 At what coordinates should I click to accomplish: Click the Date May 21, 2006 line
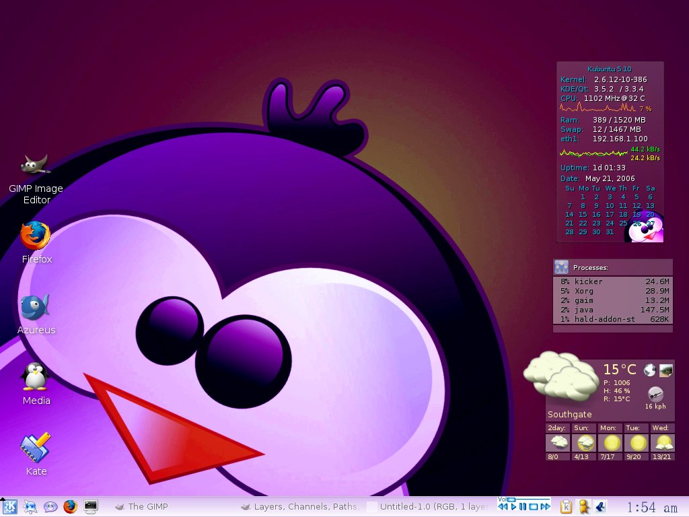pos(597,178)
